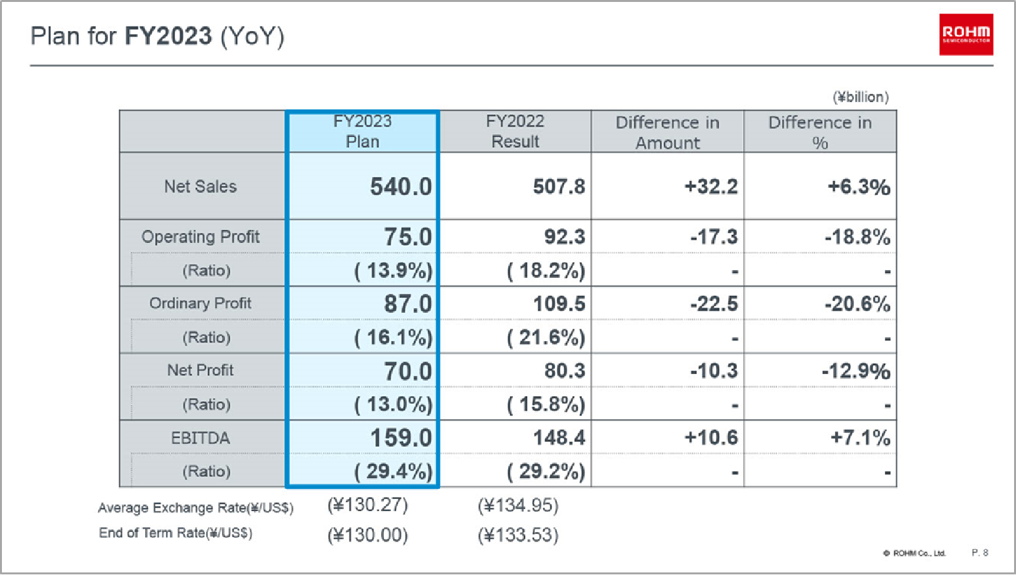
Task: Click the 540.0 Net Sales plan value
Action: click(400, 187)
